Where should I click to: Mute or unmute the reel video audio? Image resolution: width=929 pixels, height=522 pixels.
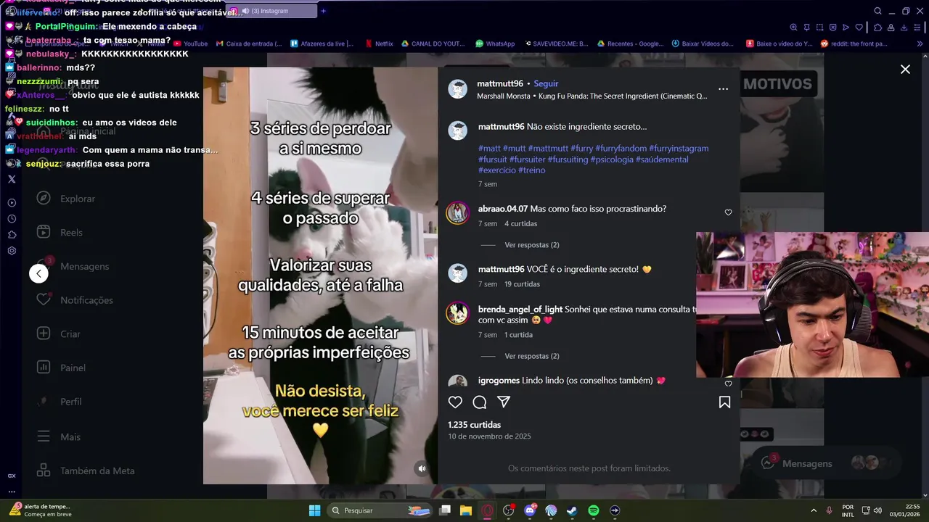coord(422,468)
